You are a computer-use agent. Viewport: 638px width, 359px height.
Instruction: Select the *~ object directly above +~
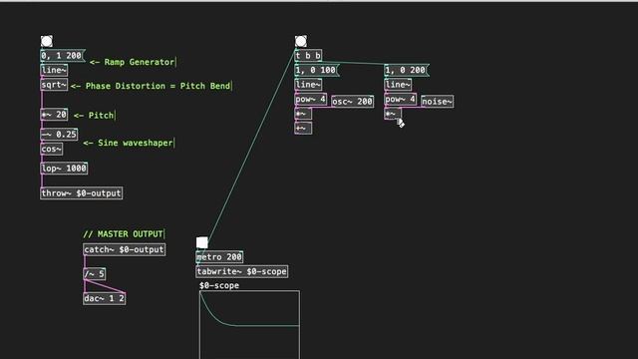pyautogui.click(x=303, y=114)
